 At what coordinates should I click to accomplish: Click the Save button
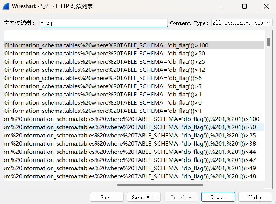point(107,197)
